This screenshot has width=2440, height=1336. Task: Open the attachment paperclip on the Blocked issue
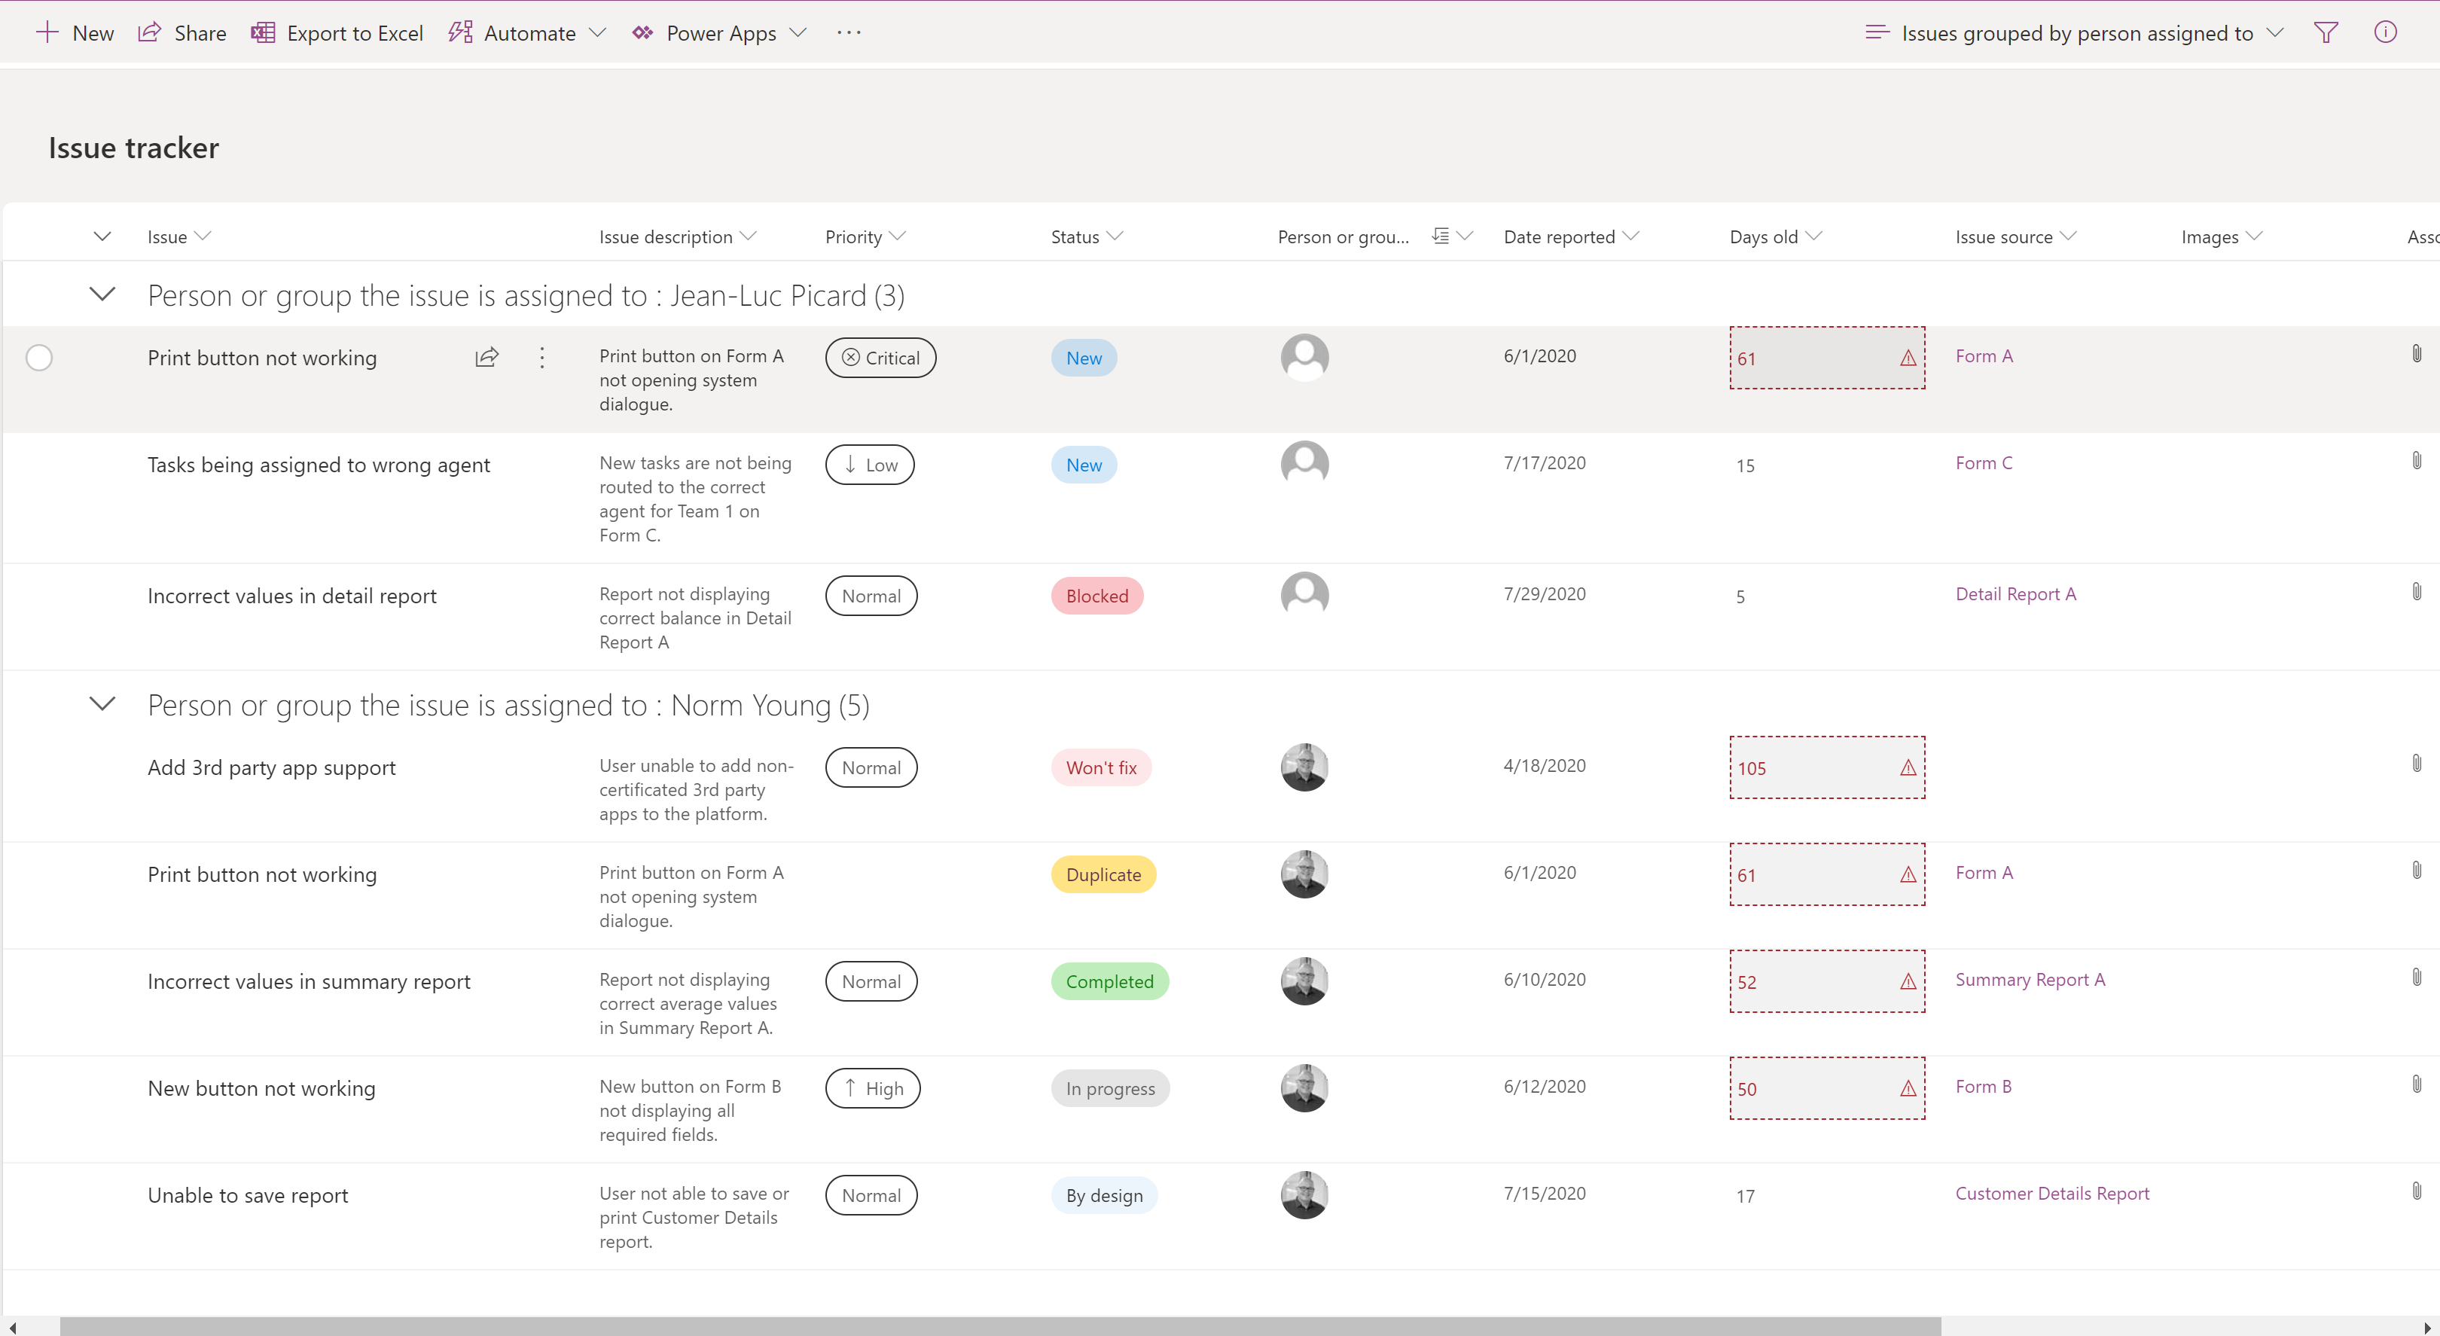[2417, 590]
